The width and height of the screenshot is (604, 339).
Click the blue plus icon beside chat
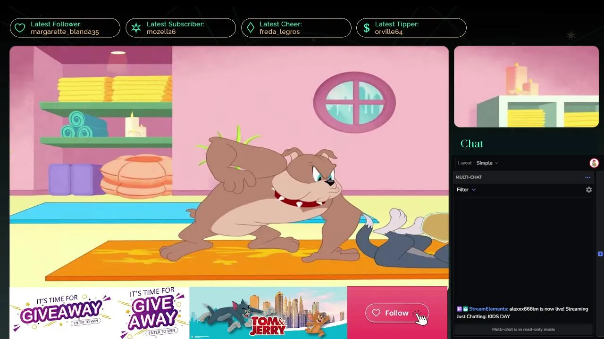600,254
